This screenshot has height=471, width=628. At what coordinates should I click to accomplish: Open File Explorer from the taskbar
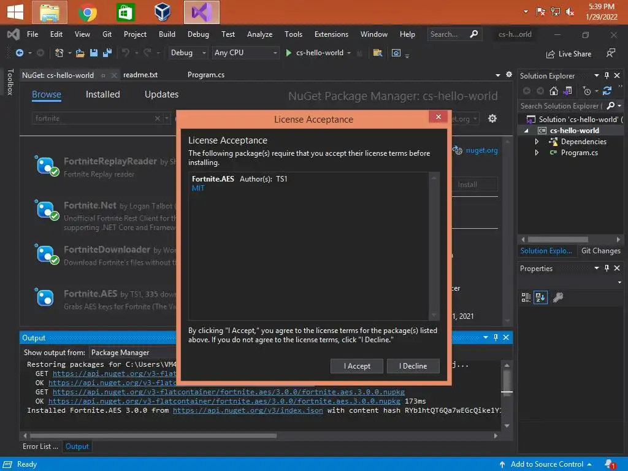pos(49,12)
